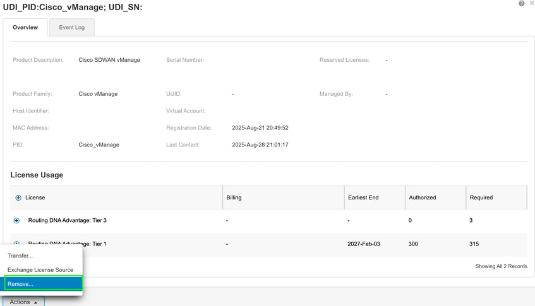This screenshot has height=306, width=535.
Task: Select the Overview tab
Action: point(25,27)
